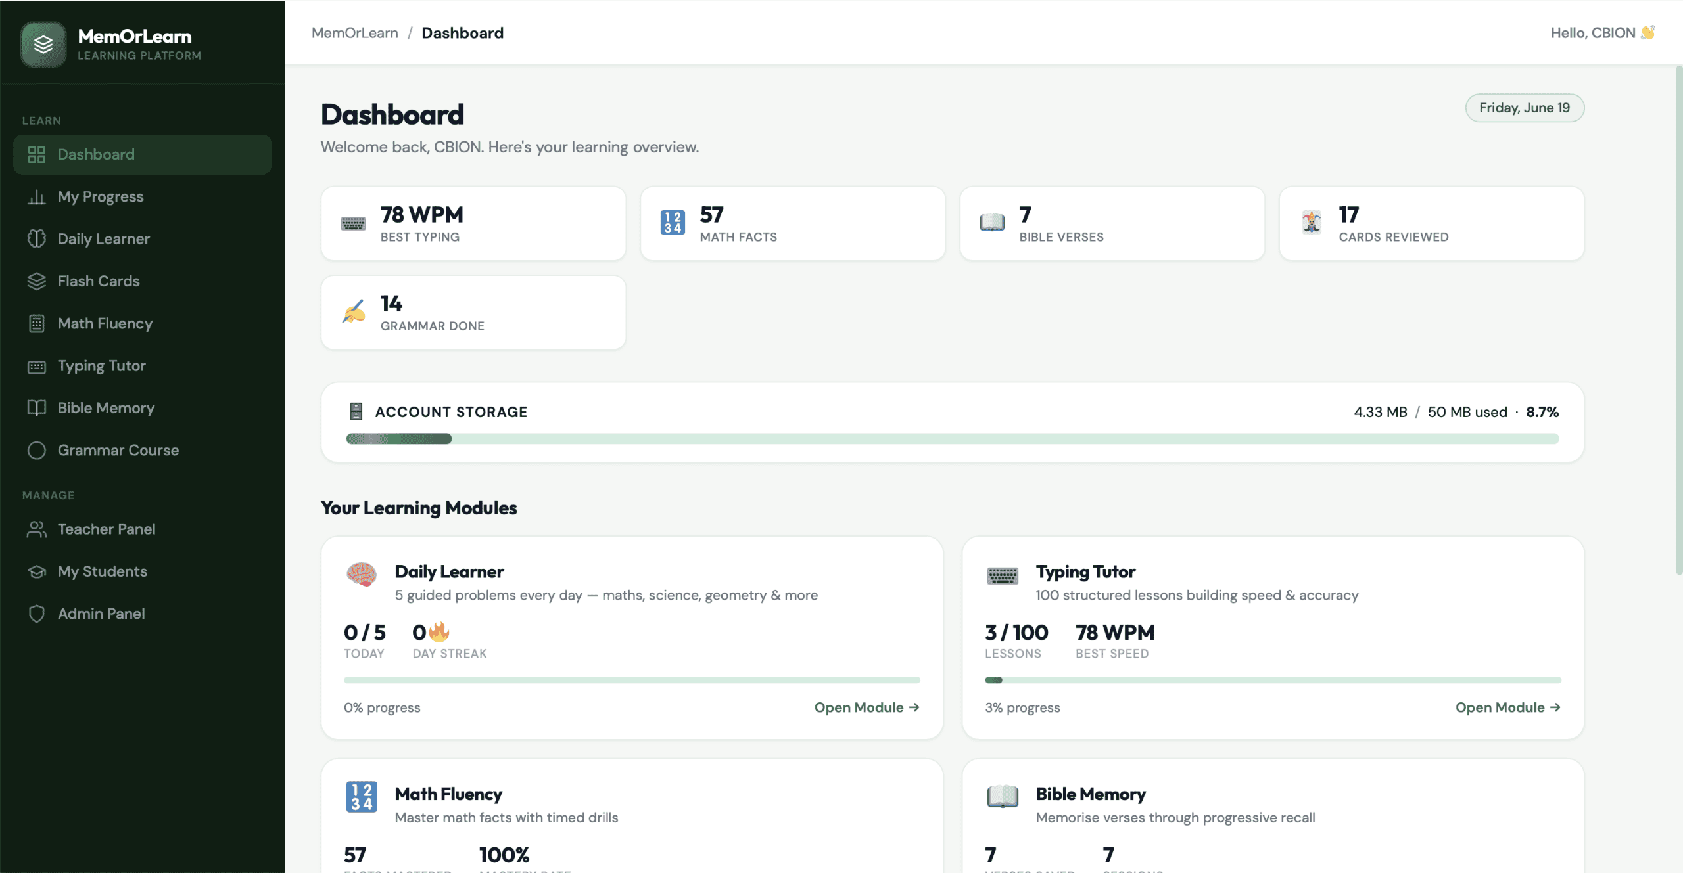Click the MemOrLearn logo icon
Screen dimensions: 1683x873
point(43,45)
